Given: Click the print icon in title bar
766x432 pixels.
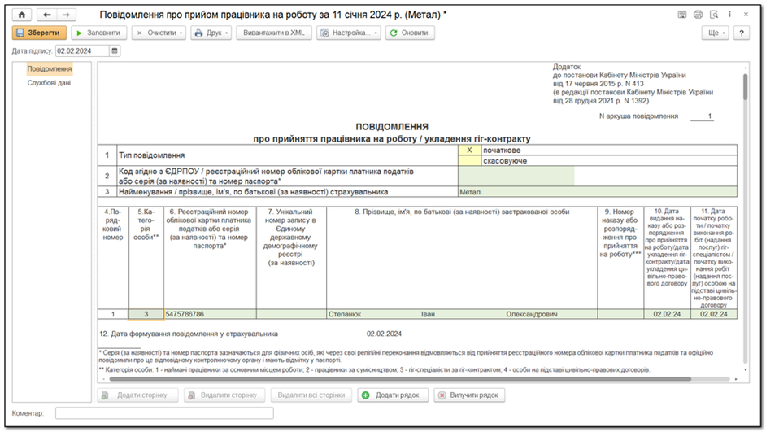Looking at the screenshot, I should coord(697,15).
